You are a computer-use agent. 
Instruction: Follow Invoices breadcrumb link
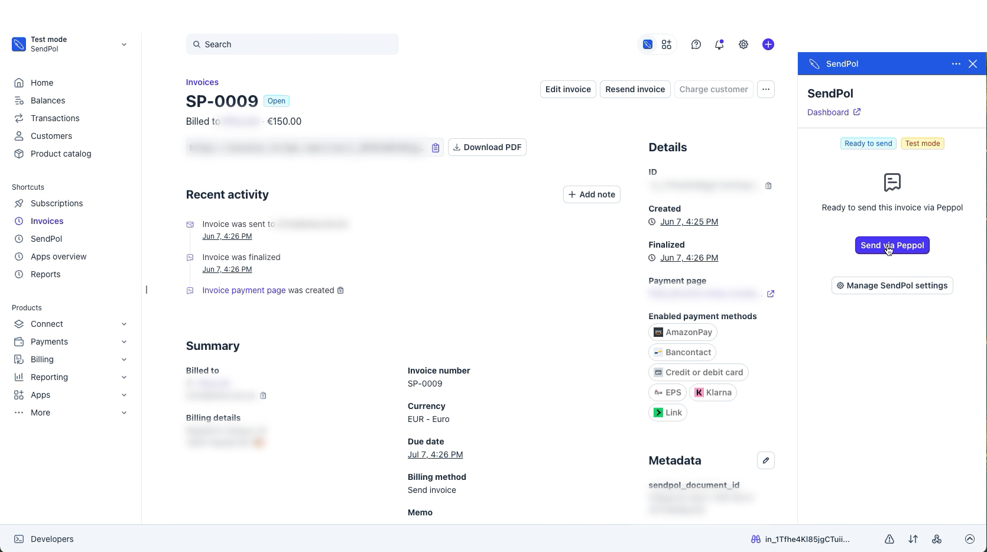tap(202, 82)
